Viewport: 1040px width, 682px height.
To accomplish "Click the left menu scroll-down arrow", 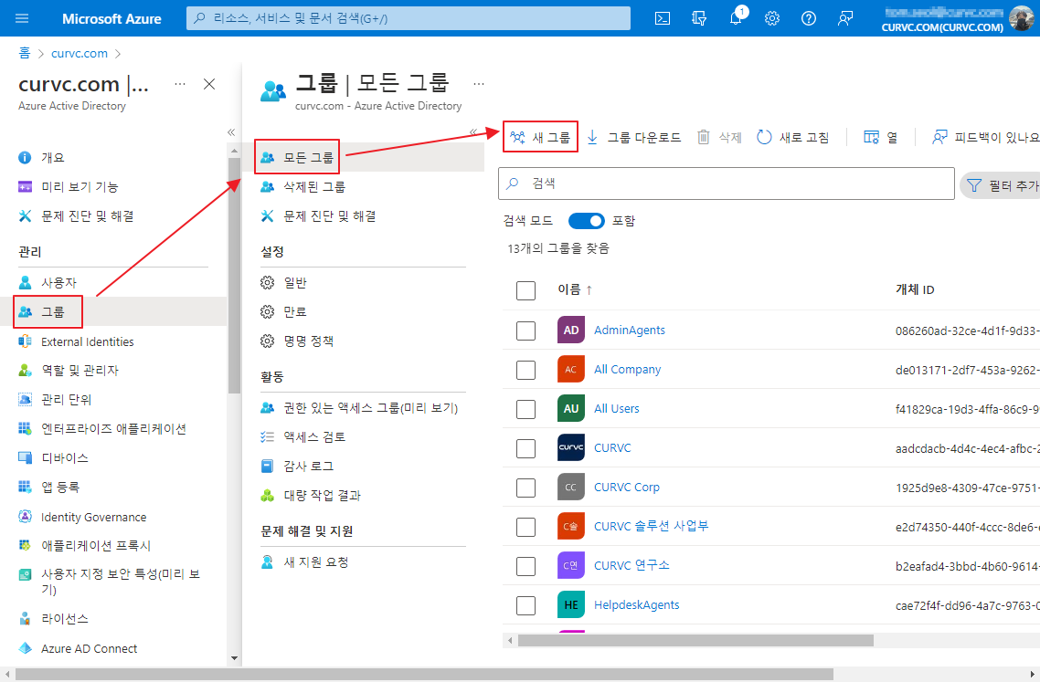I will 234,658.
